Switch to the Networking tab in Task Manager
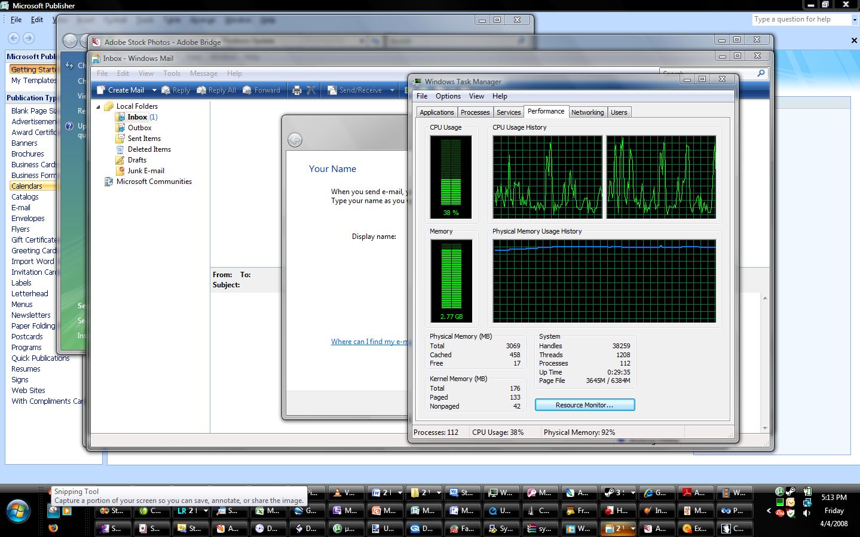Screen dimensions: 860x537 [x=587, y=112]
